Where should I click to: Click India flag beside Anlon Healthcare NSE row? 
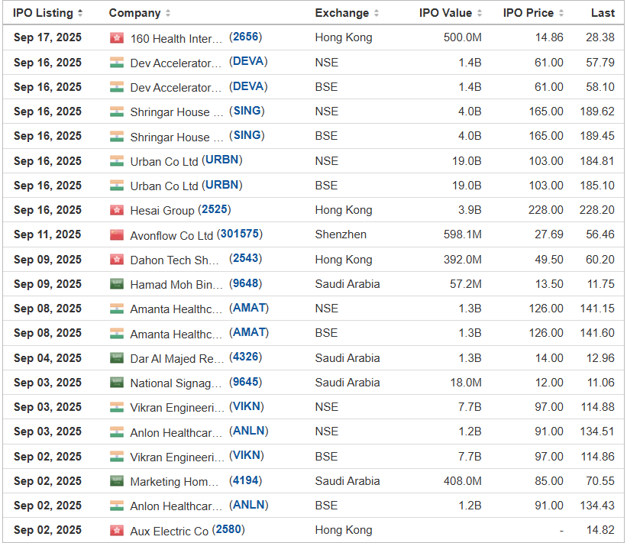117,431
